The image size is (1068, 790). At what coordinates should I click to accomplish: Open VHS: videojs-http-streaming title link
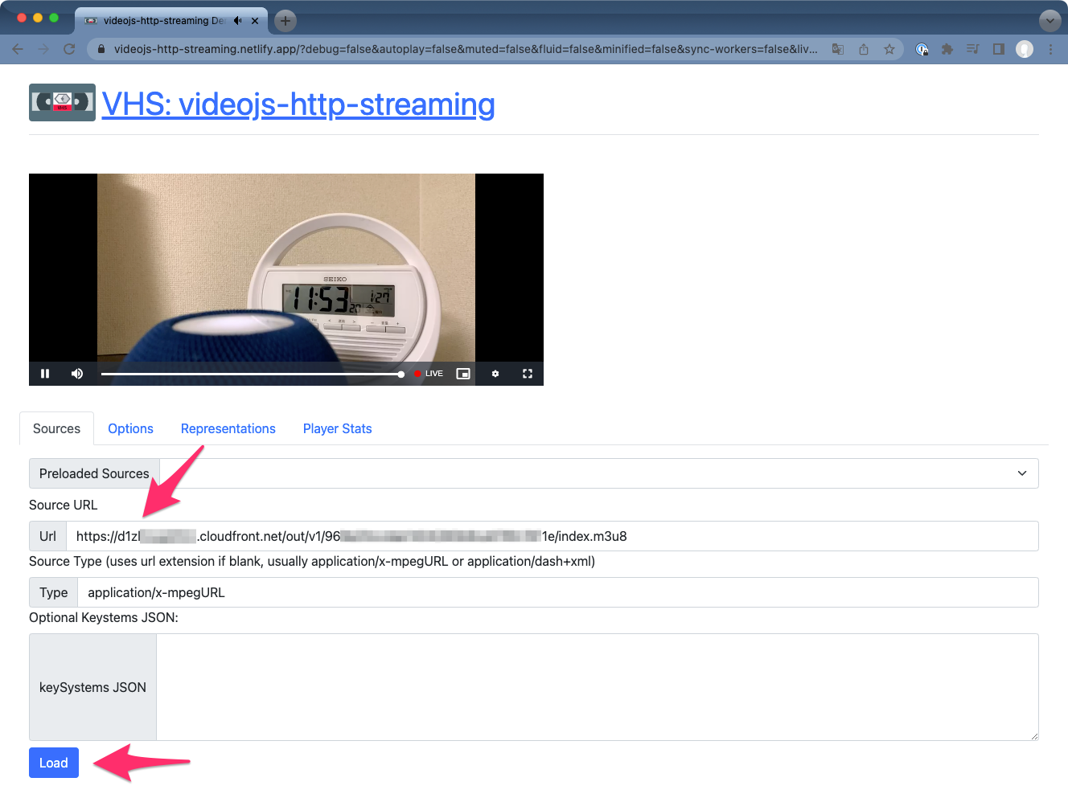point(298,104)
